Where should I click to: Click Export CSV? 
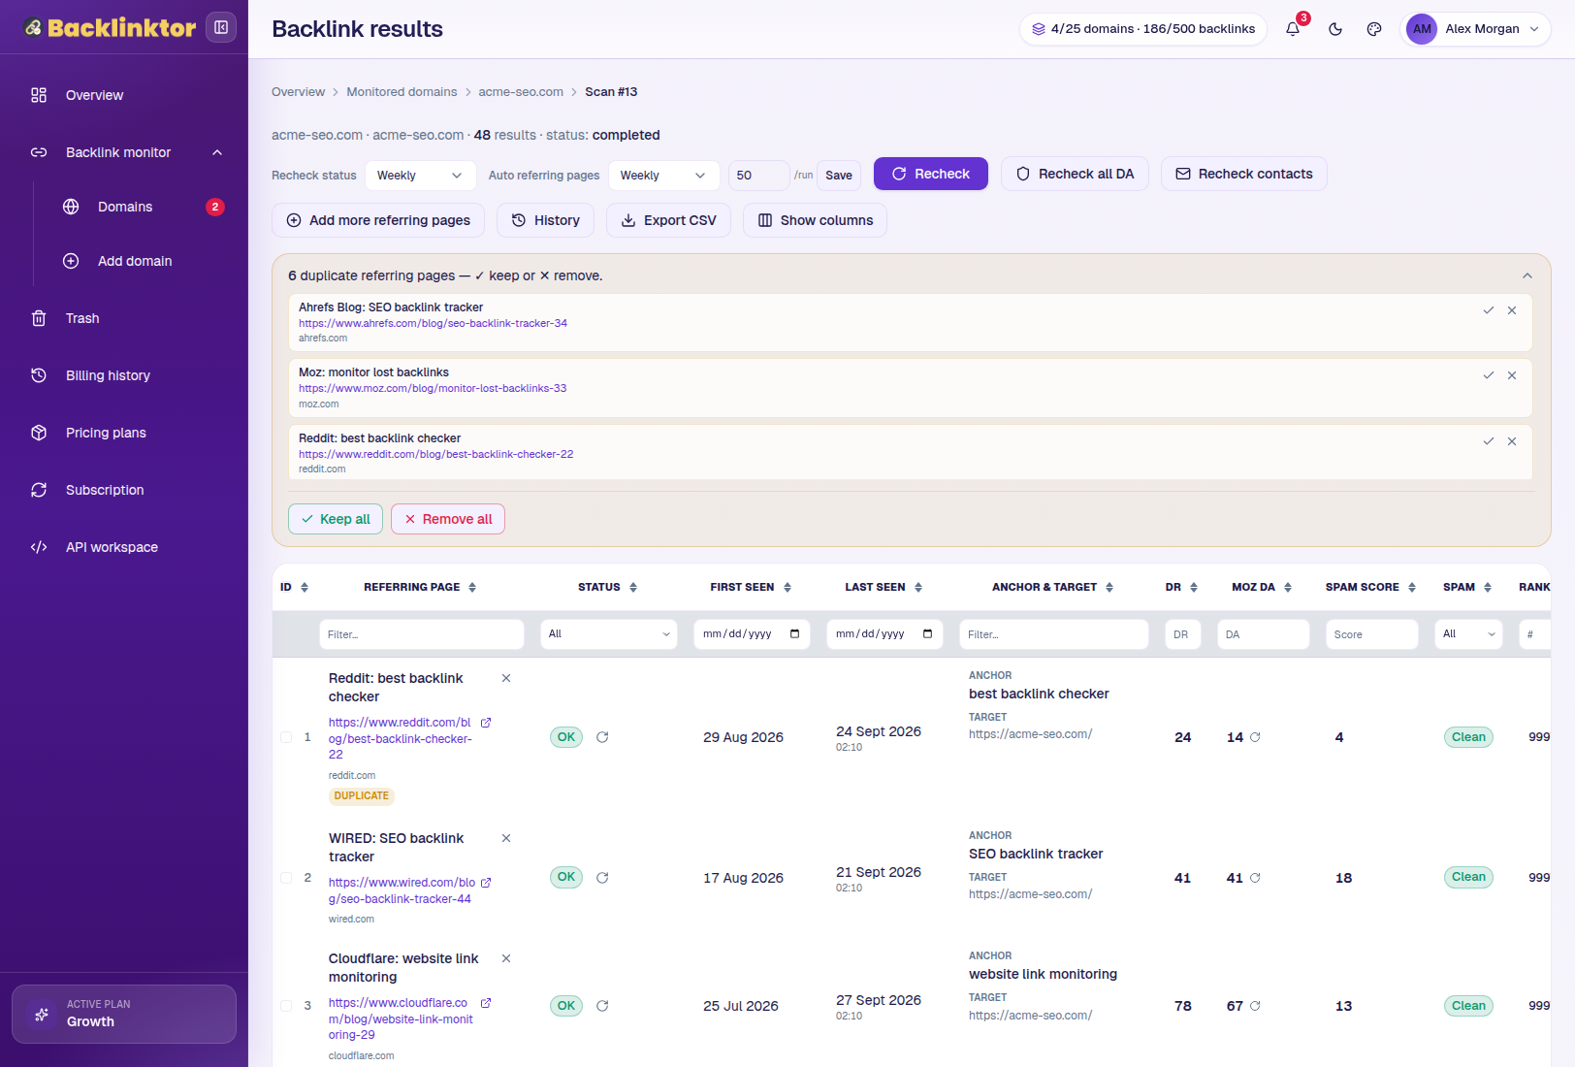(x=668, y=220)
